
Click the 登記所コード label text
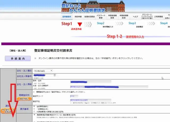[38, 96]
